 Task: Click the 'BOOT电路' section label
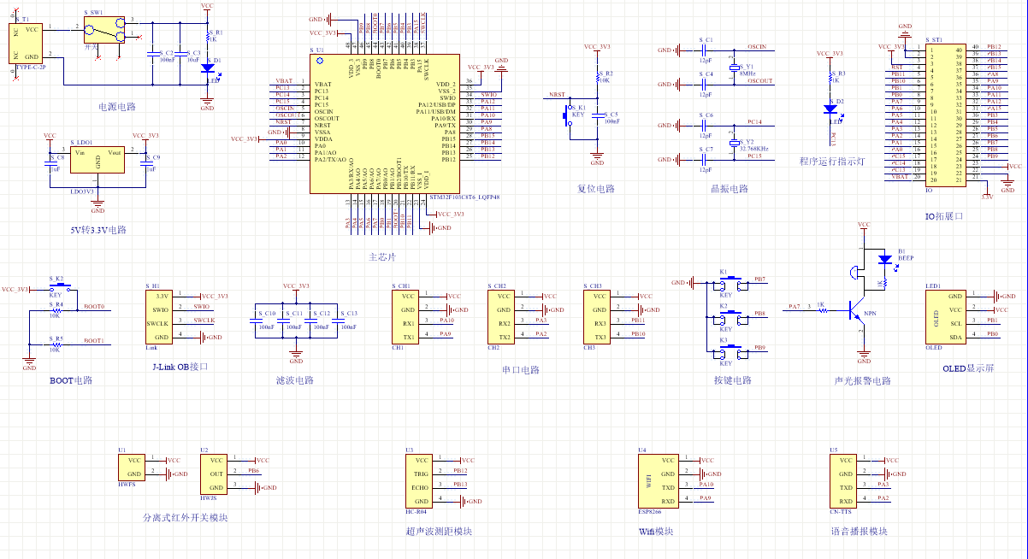(x=70, y=380)
